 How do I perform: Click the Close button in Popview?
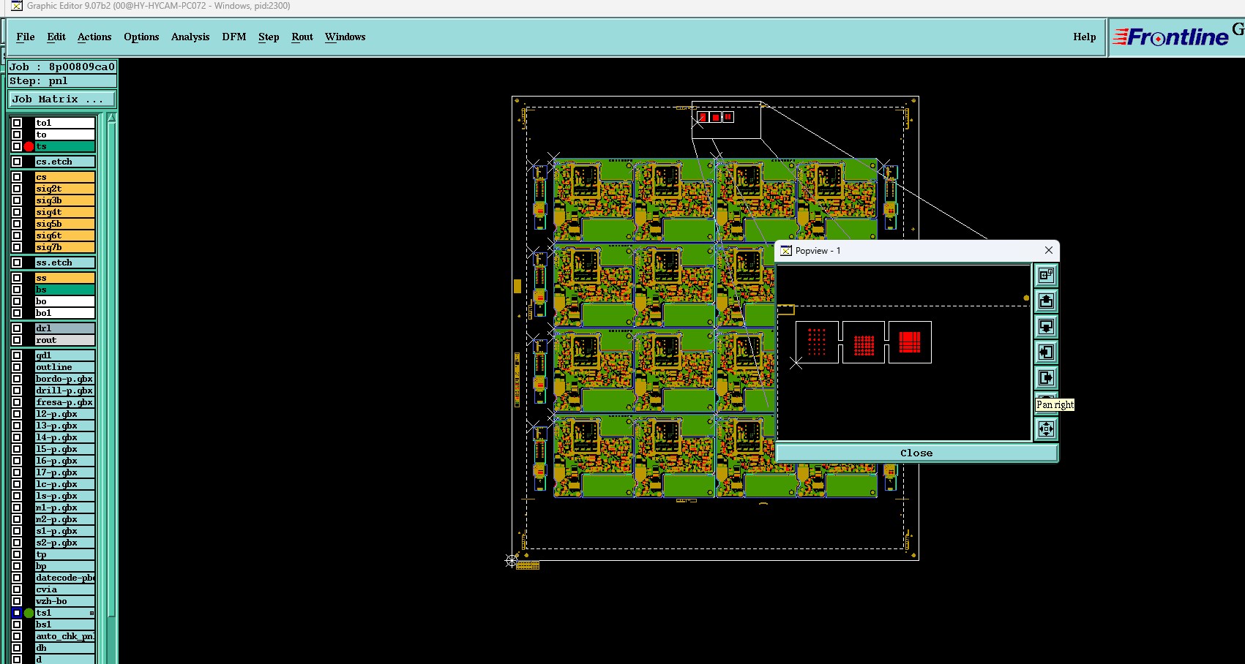coord(916,453)
